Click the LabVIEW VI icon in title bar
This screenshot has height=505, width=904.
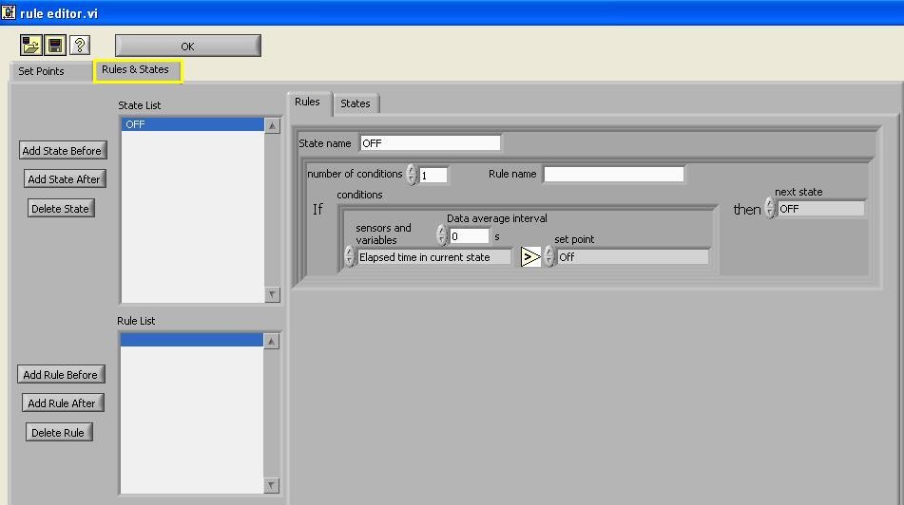[8, 12]
